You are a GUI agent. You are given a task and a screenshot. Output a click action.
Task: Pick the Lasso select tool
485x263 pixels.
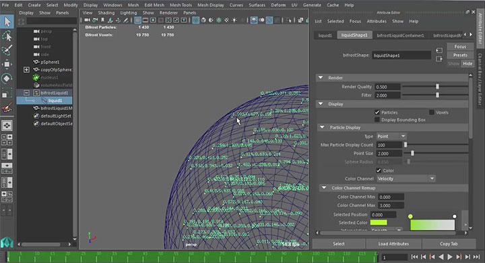click(x=7, y=36)
